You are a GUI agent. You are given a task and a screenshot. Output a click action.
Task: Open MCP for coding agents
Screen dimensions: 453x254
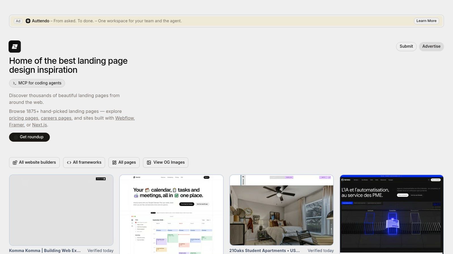(37, 83)
